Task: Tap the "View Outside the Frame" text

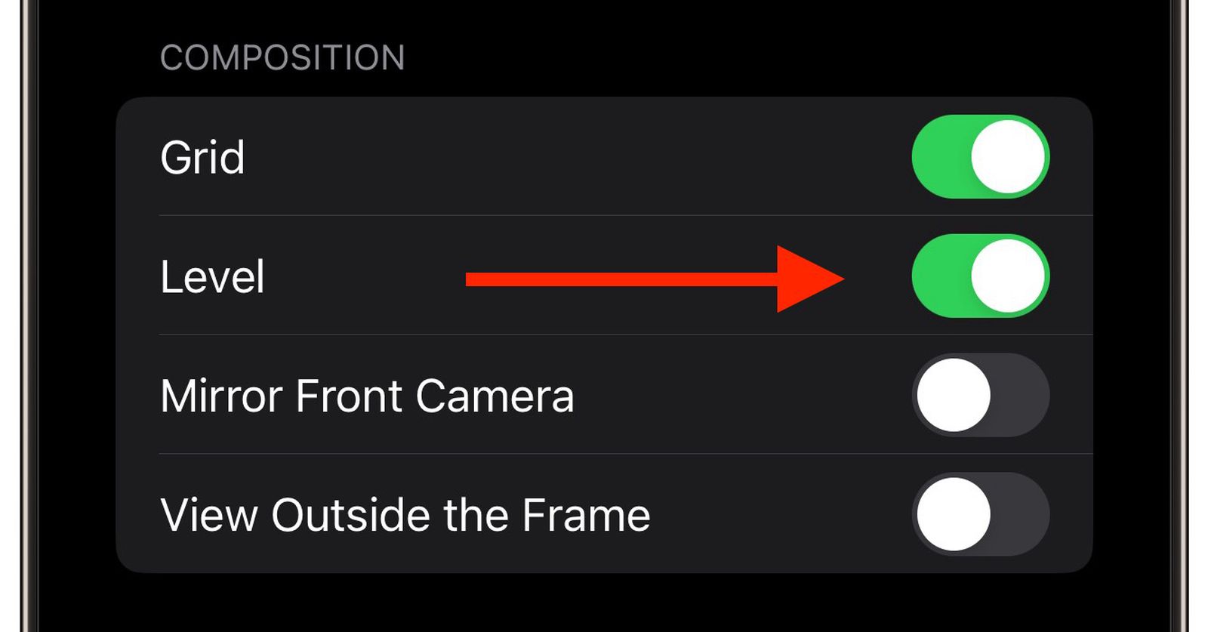Action: coord(405,515)
